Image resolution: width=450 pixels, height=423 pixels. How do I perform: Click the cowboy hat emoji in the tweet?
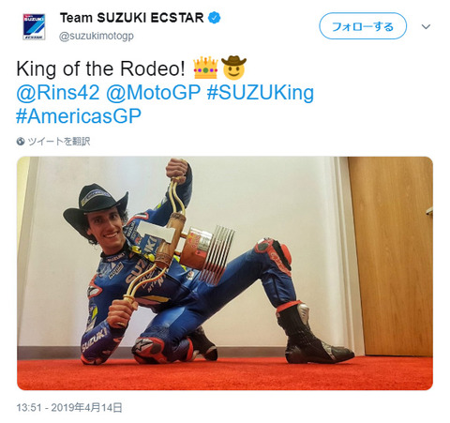(233, 68)
